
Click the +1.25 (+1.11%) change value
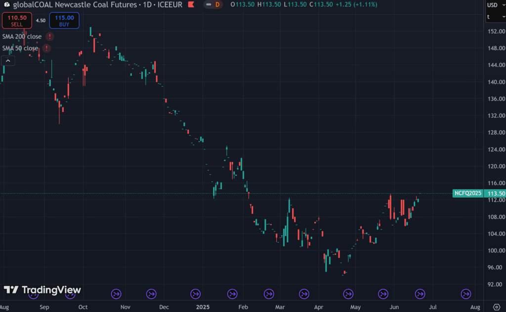click(356, 5)
